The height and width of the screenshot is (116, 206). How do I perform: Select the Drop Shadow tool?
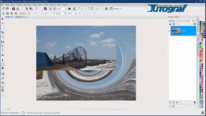(3, 73)
